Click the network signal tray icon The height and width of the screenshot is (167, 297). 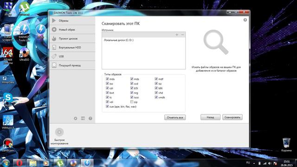[x=265, y=163]
